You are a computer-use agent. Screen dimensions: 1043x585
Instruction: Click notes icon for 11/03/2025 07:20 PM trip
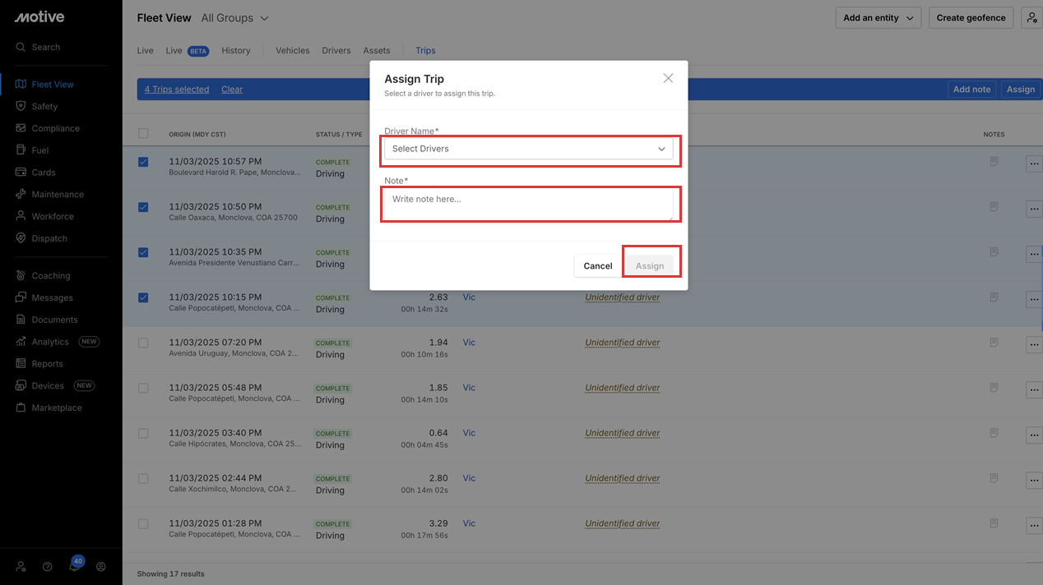click(994, 343)
